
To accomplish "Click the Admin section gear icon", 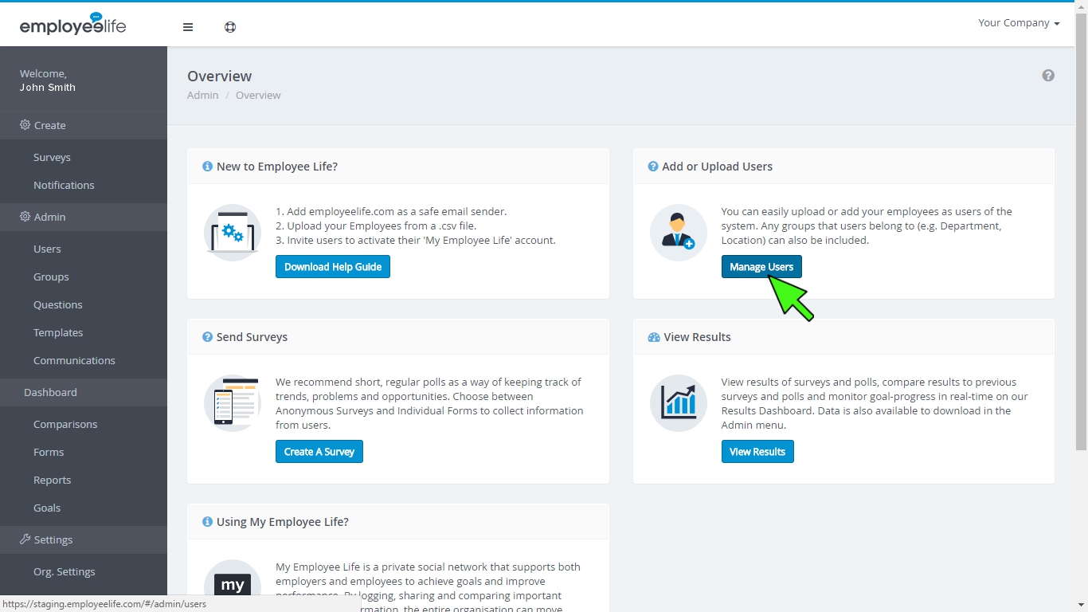I will click(25, 217).
